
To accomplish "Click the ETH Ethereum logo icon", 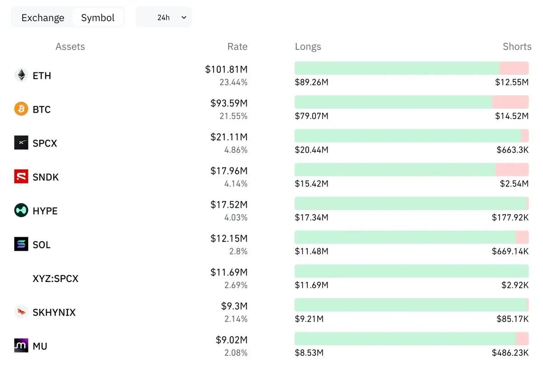I will pos(21,75).
